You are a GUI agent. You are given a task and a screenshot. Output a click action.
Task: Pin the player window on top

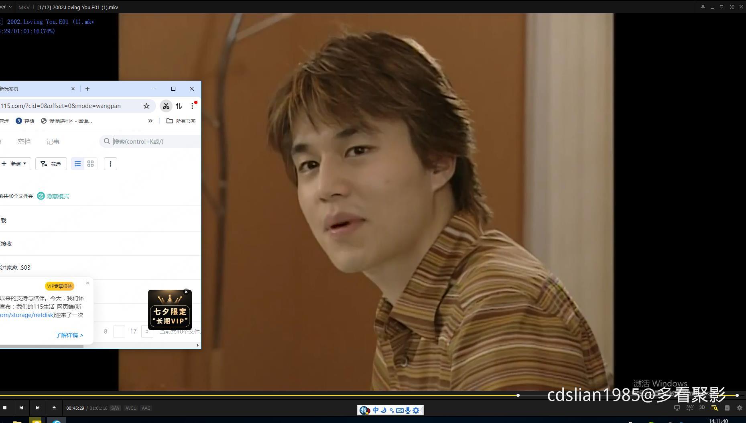point(703,7)
